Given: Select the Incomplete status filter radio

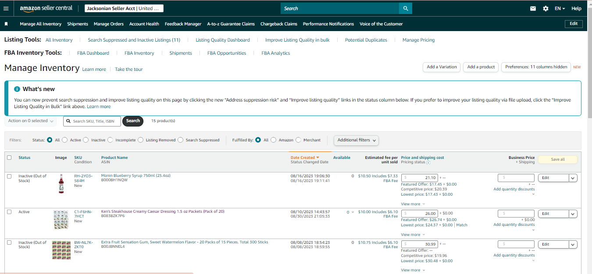Looking at the screenshot, I should coord(110,140).
